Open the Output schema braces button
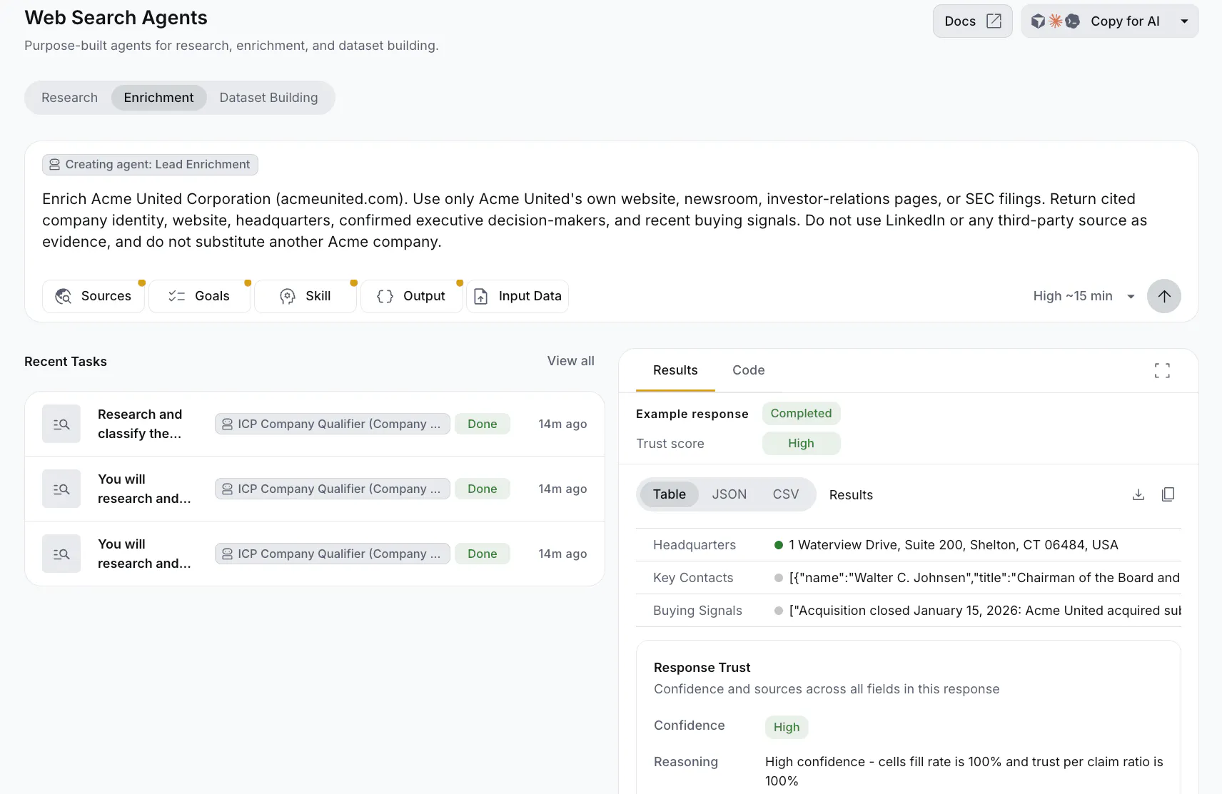1222x794 pixels. point(411,296)
